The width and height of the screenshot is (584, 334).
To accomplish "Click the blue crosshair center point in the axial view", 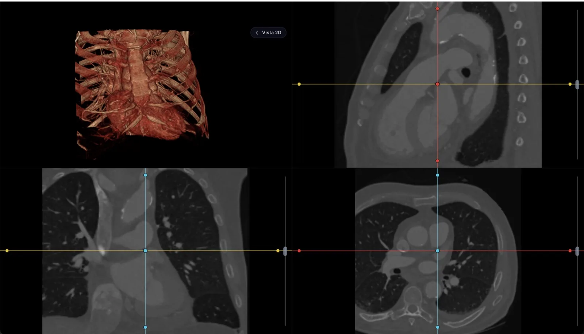I will (438, 251).
